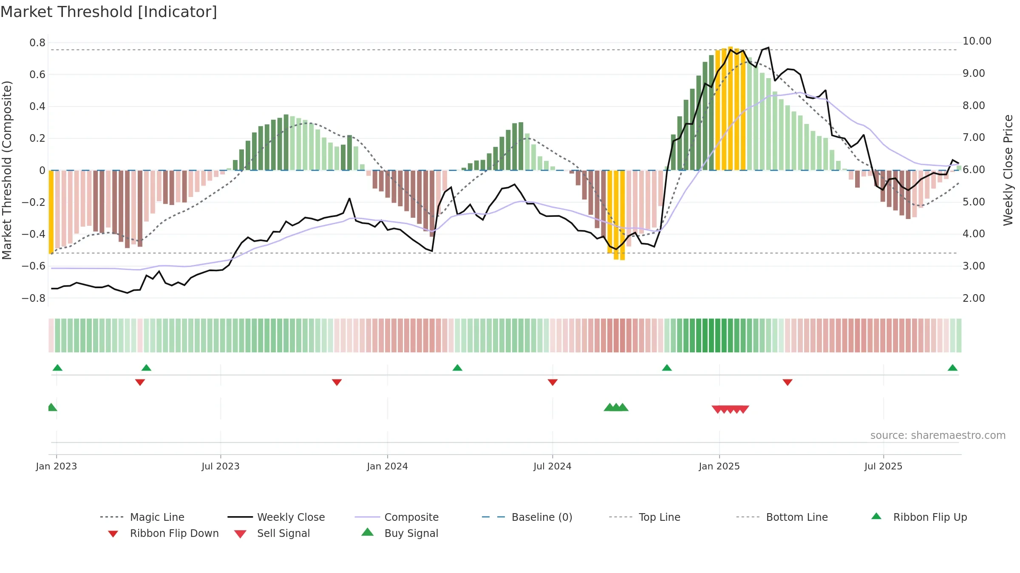This screenshot has width=1020, height=573.
Task: Click the Market Threshold [Indicator] chart title
Action: [x=109, y=12]
